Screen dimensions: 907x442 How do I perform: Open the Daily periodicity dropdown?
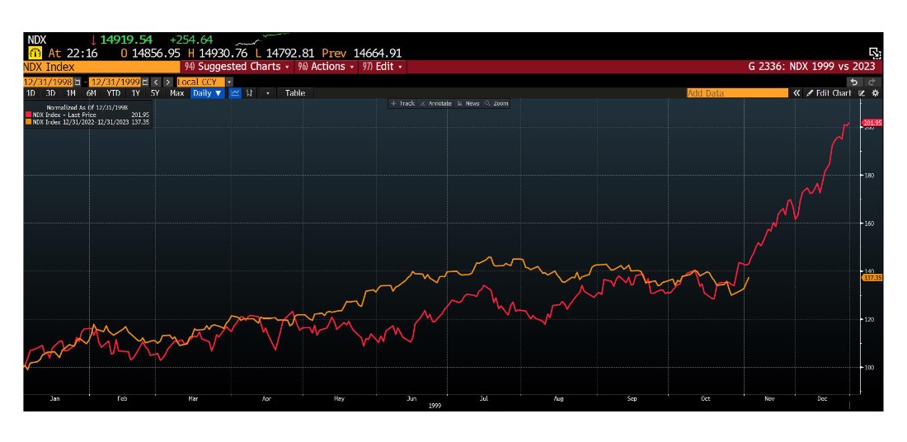click(x=207, y=93)
